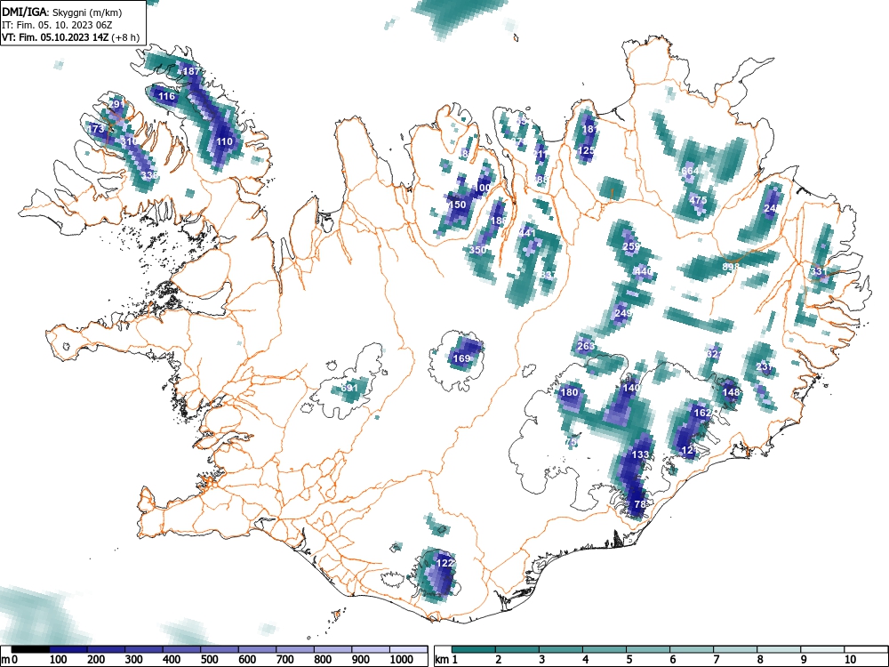This screenshot has height=667, width=889.
Task: Click the visibility value 148
Action: pyautogui.click(x=732, y=392)
